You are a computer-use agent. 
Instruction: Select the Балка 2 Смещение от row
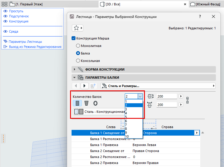coord(136,151)
